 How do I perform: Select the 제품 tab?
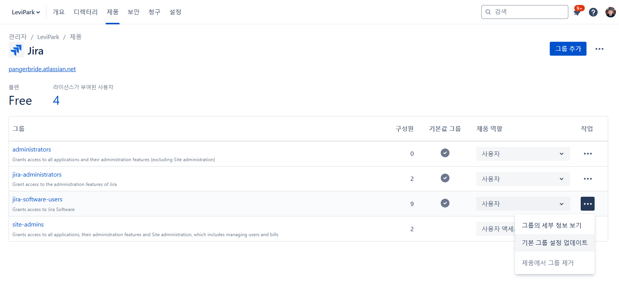tap(113, 12)
